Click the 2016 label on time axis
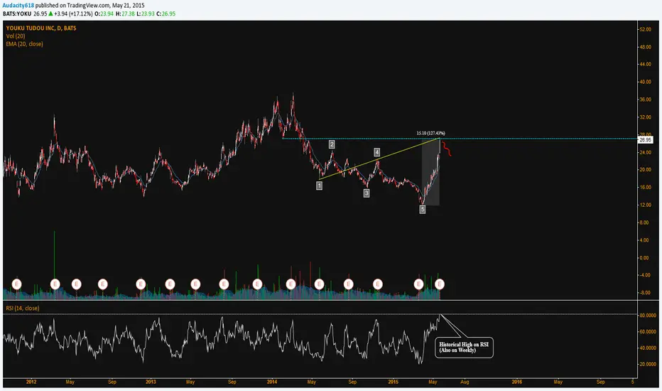662x391 pixels. pos(517,382)
